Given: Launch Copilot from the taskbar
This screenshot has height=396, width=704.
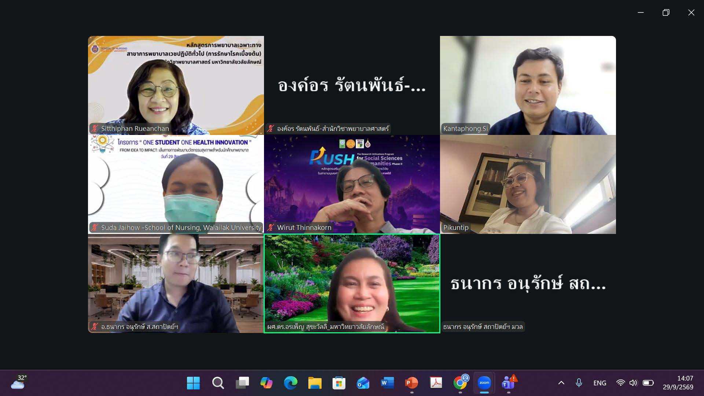Looking at the screenshot, I should pyautogui.click(x=266, y=383).
